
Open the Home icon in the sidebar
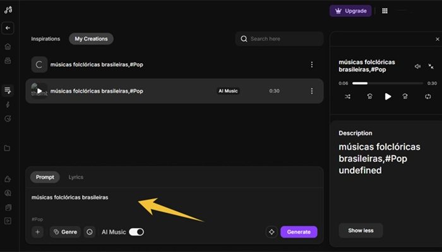click(8, 47)
